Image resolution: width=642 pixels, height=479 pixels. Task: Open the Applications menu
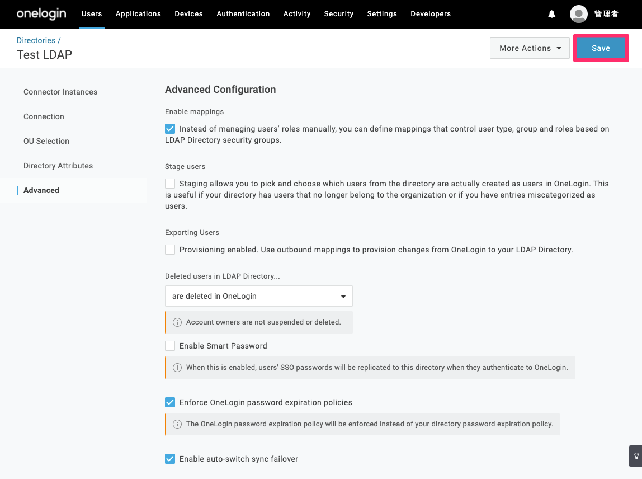[138, 14]
